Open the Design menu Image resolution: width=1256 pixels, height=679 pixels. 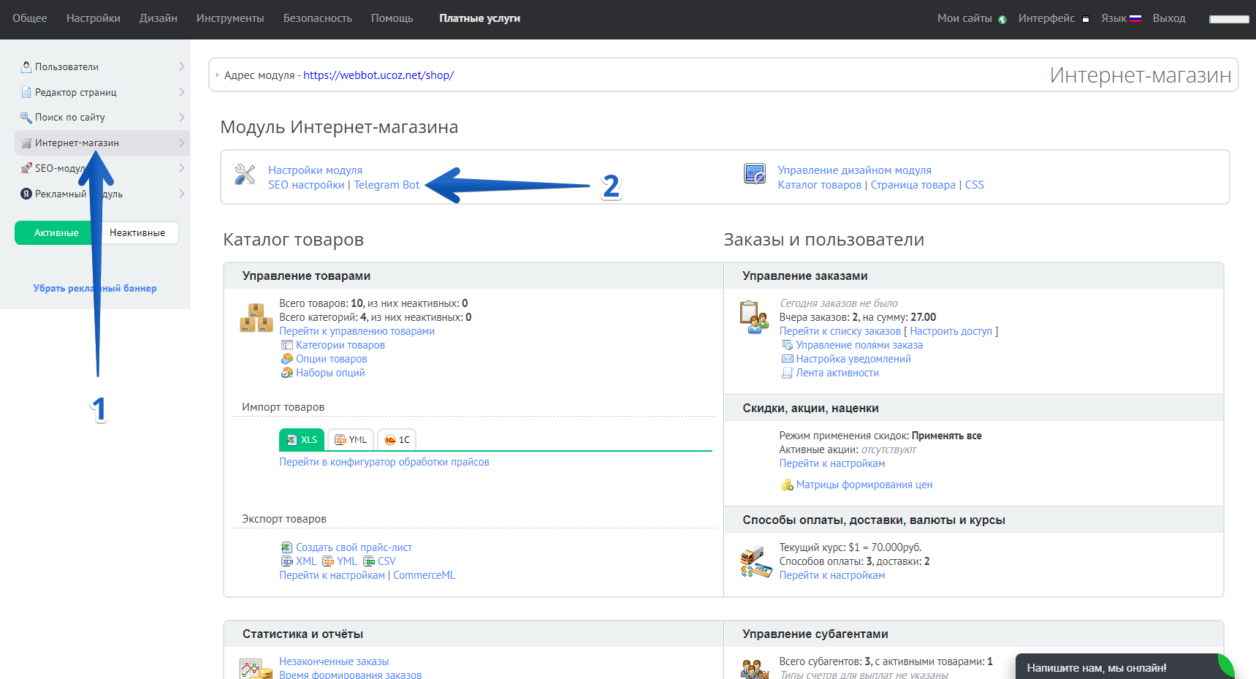point(159,18)
